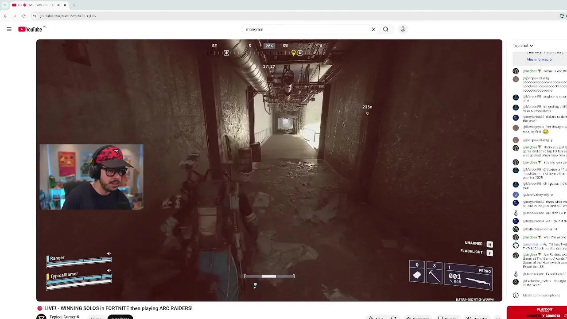Close the YouTube browser tab
567x319 pixels.
[x=65, y=5]
